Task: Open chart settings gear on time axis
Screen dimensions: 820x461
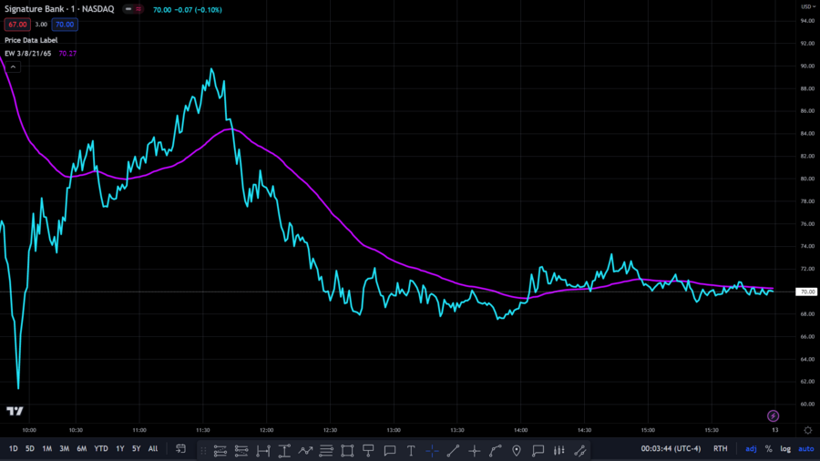Action: 808,430
